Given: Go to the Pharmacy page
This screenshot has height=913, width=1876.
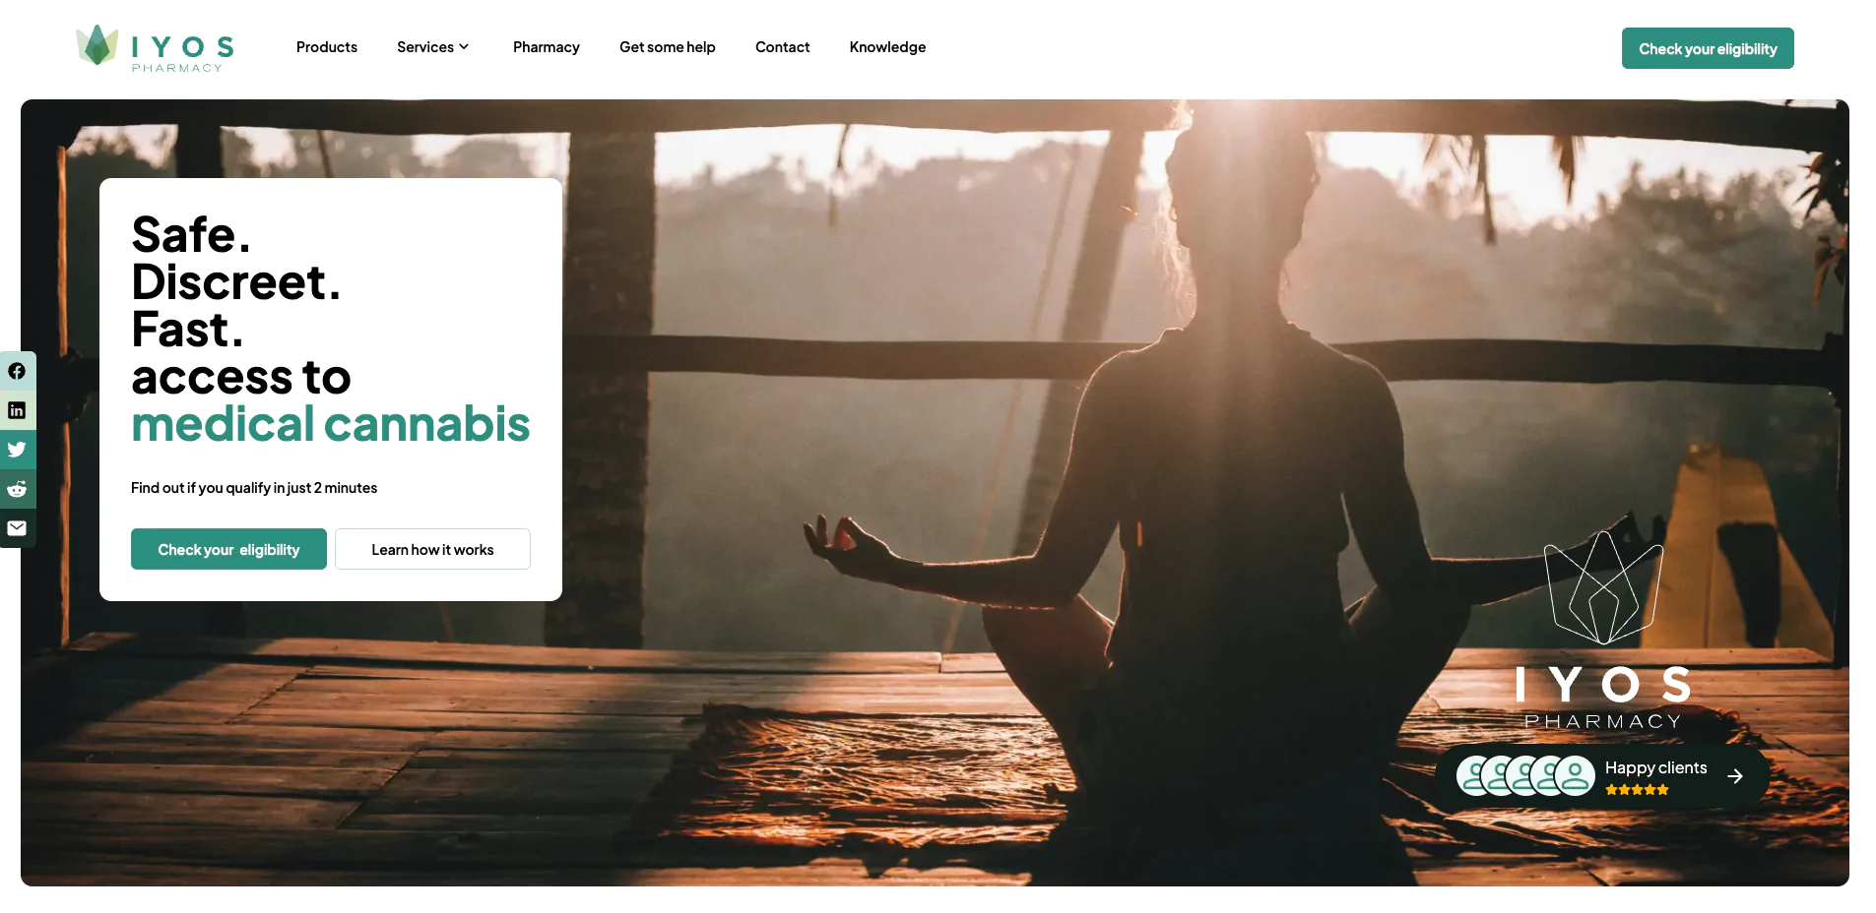Looking at the screenshot, I should (x=546, y=47).
